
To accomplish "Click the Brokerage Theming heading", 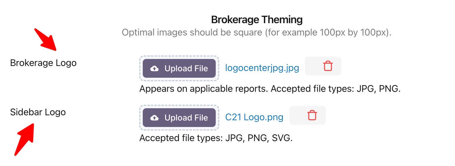I will [257, 20].
